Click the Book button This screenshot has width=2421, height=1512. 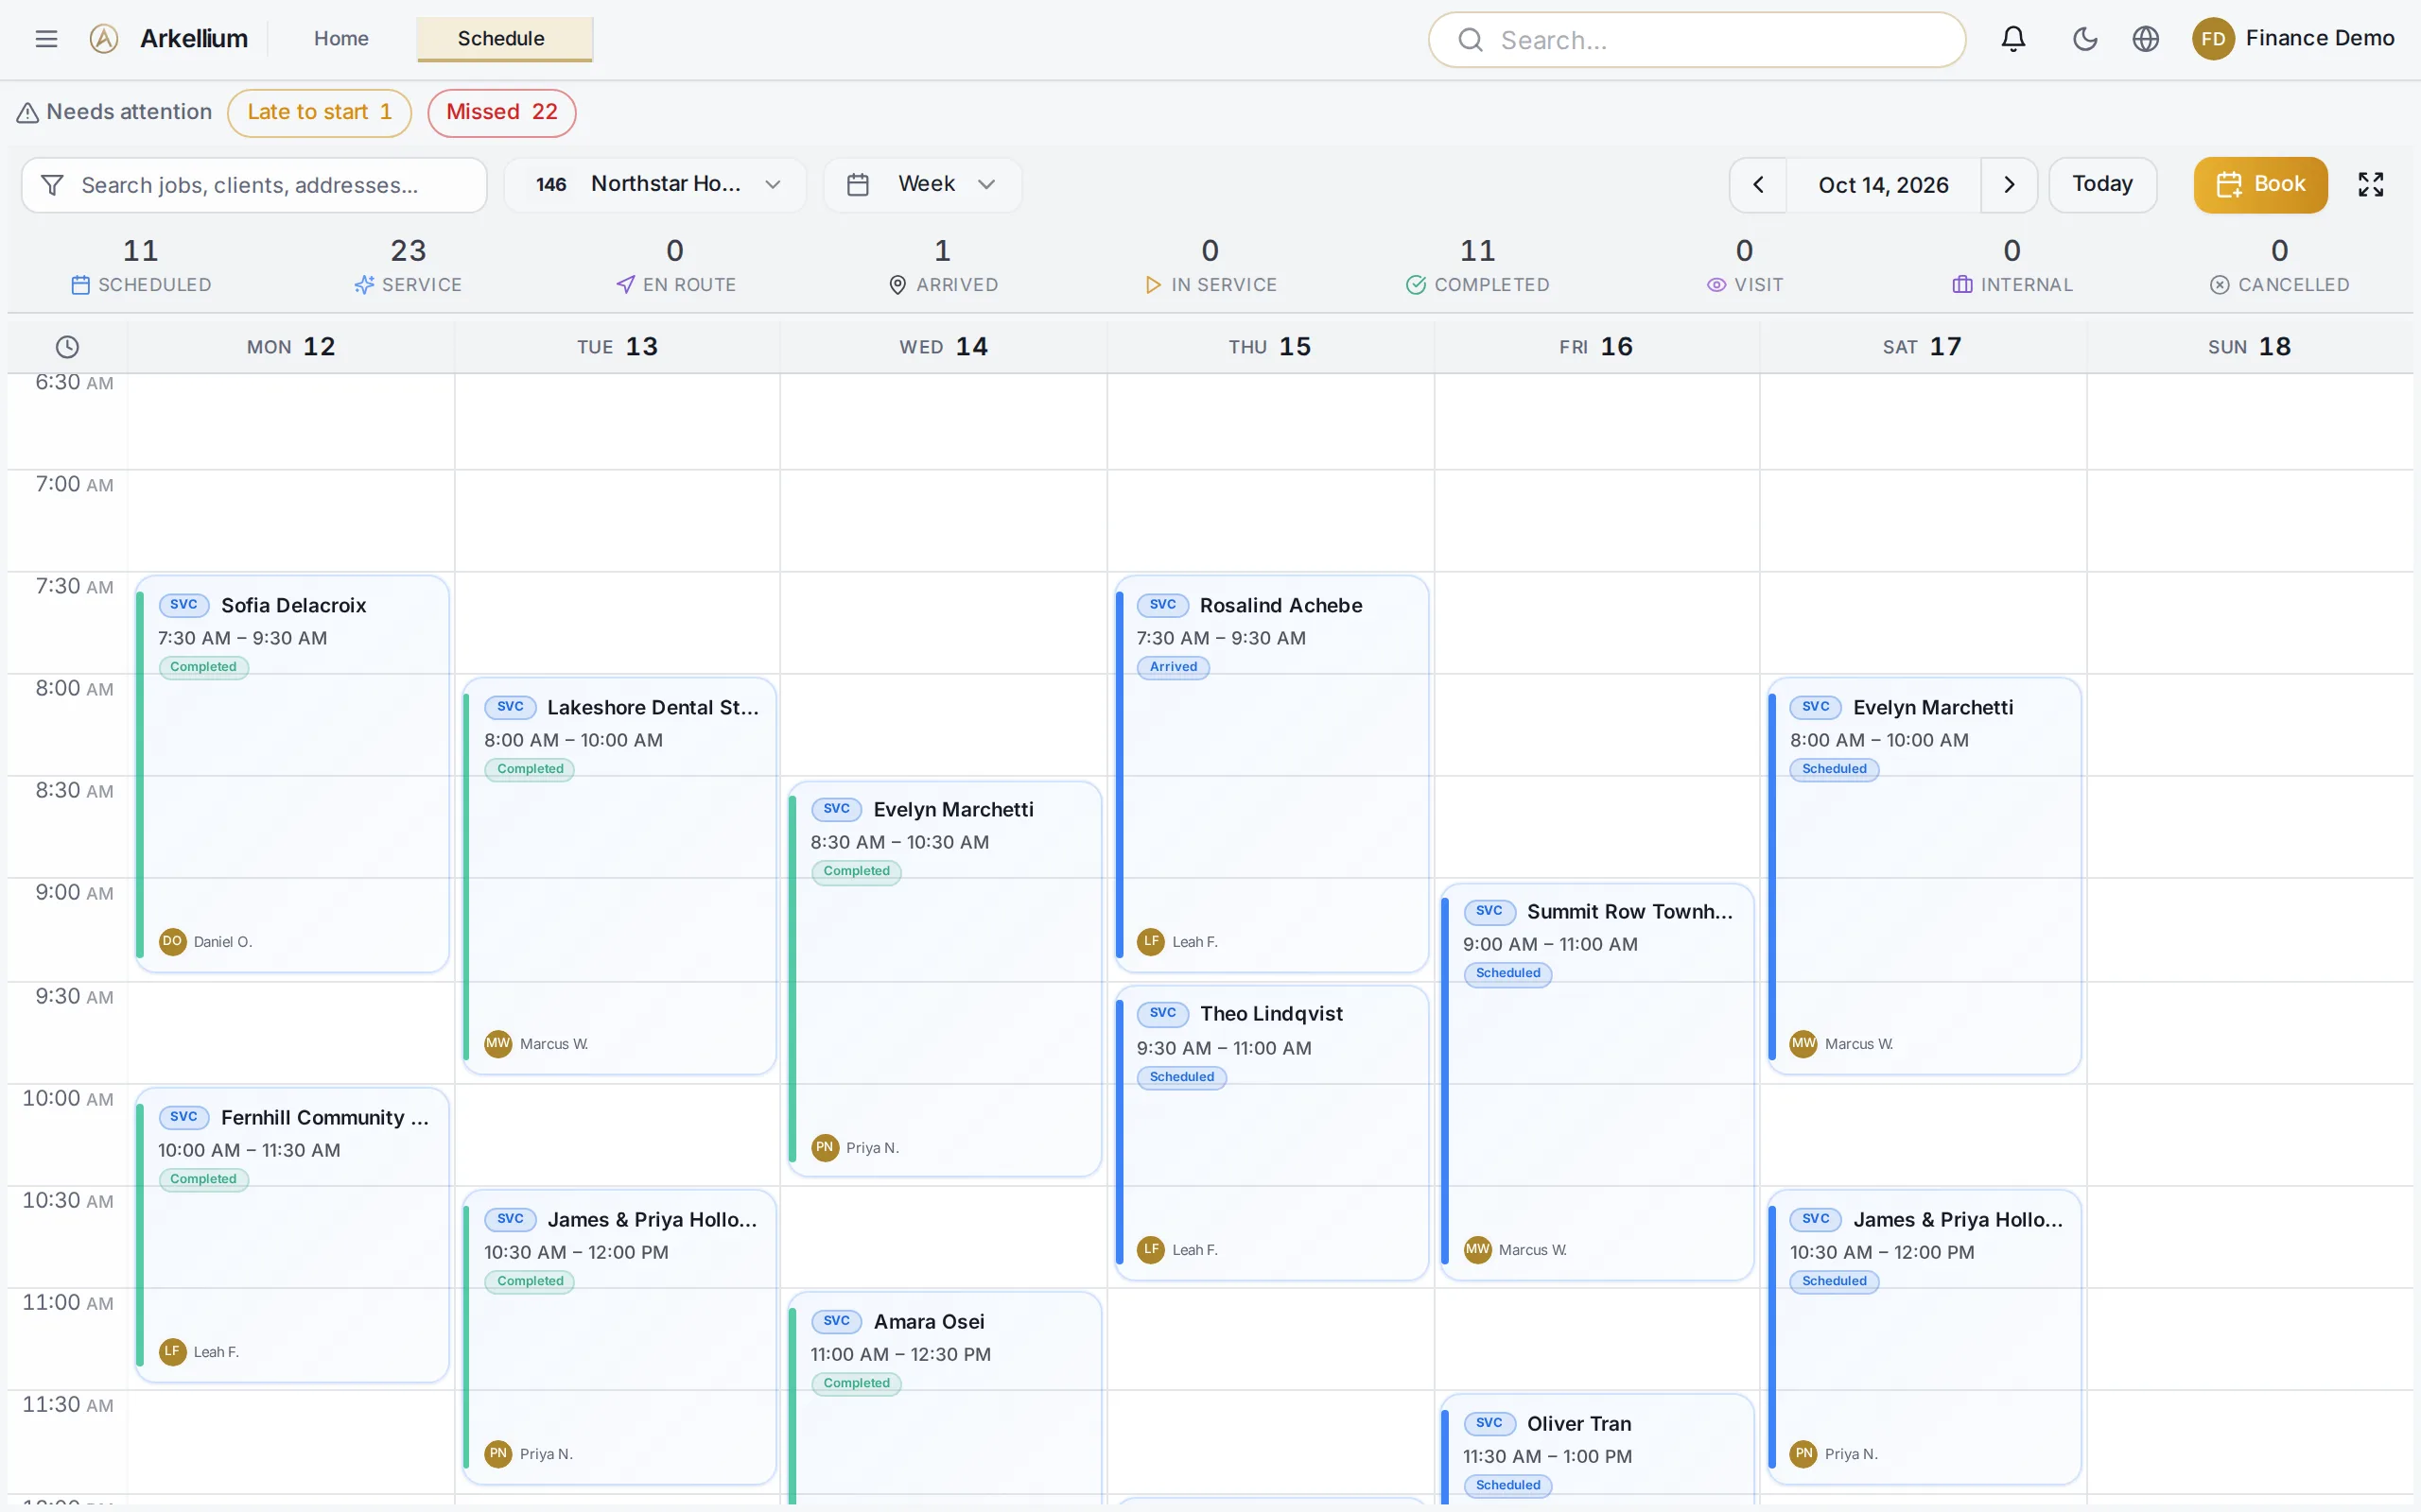pyautogui.click(x=2260, y=185)
